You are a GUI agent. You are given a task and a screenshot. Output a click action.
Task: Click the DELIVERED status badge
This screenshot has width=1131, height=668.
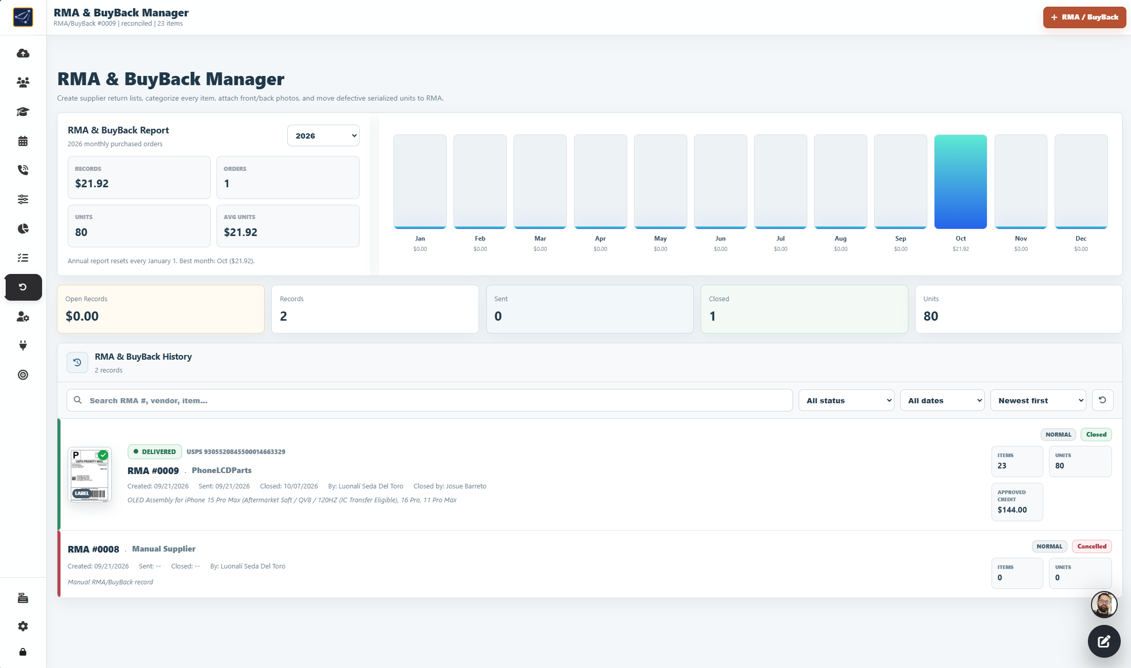pos(154,451)
